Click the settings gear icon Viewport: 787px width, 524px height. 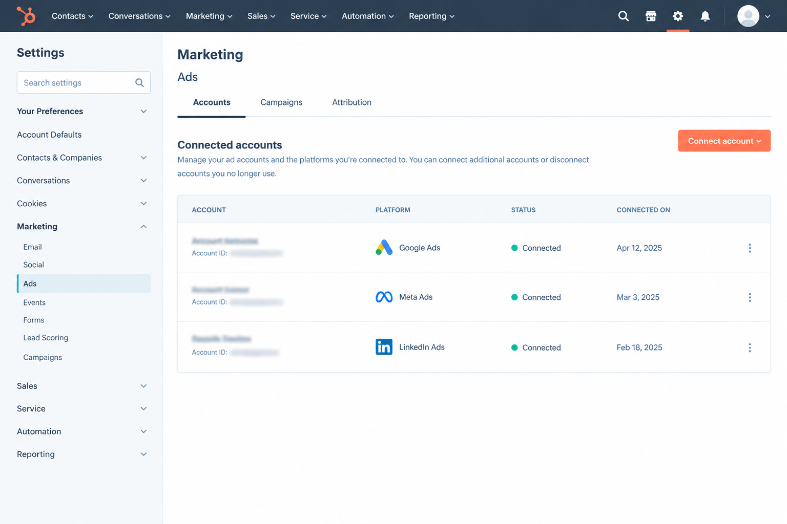point(678,16)
